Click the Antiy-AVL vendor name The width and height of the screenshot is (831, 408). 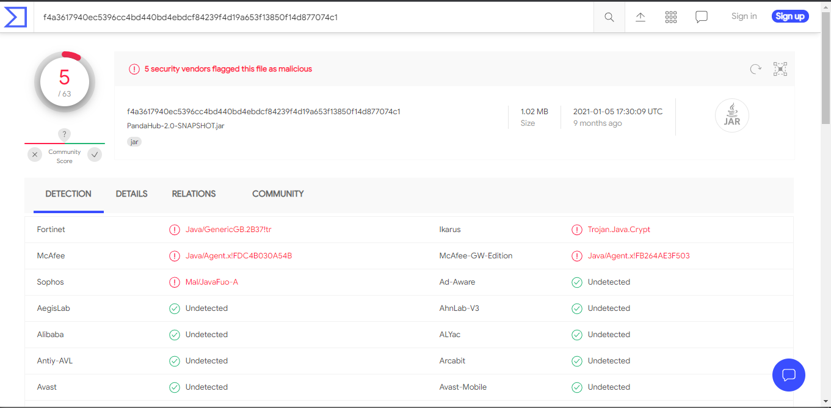pos(55,361)
